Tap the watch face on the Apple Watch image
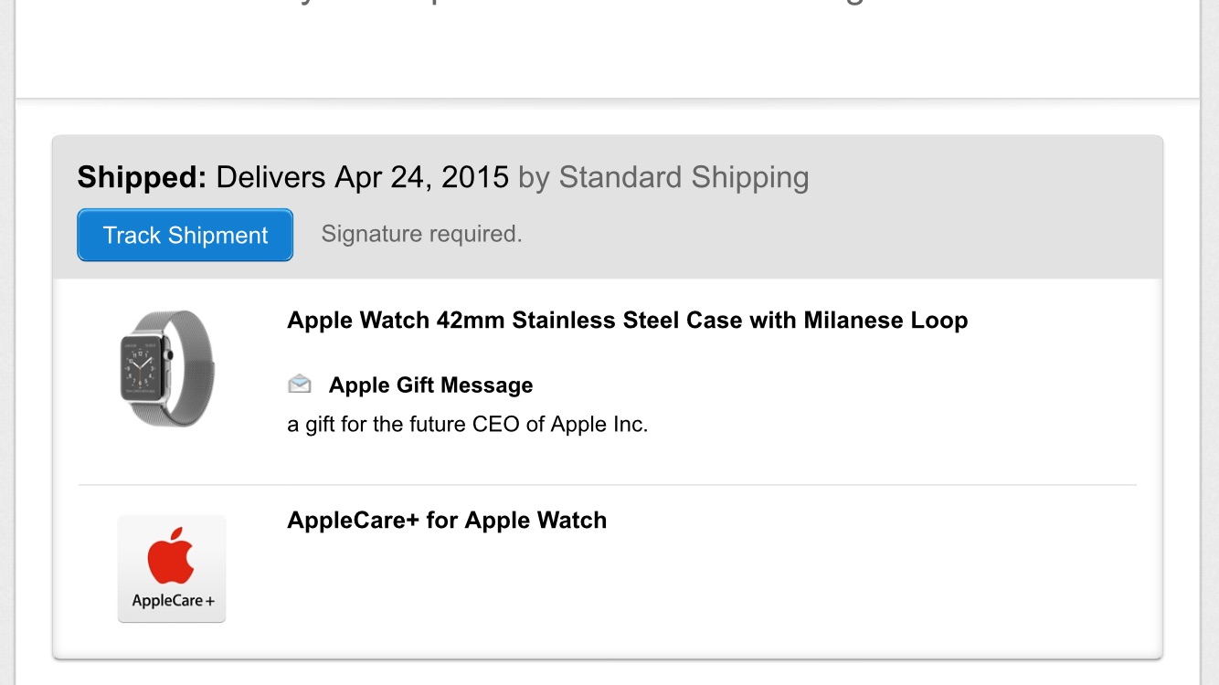Screen dimensions: 1219x685 tap(140, 367)
